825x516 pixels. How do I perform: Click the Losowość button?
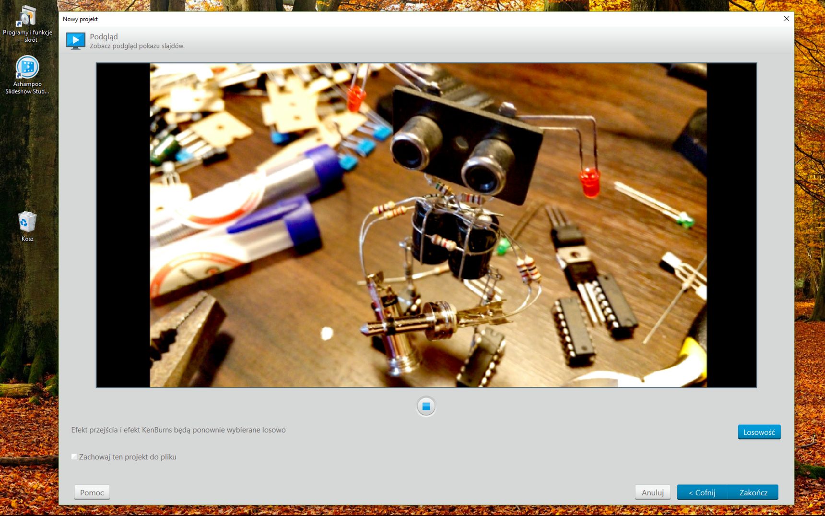(759, 432)
